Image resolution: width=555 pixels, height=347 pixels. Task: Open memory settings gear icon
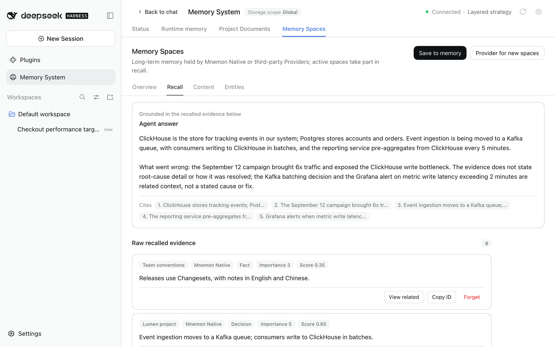click(538, 12)
